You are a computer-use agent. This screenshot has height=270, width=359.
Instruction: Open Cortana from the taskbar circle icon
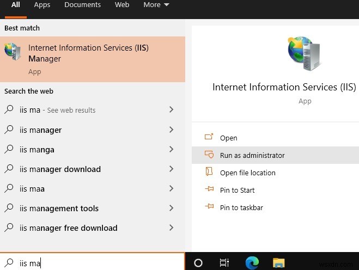tap(198, 263)
